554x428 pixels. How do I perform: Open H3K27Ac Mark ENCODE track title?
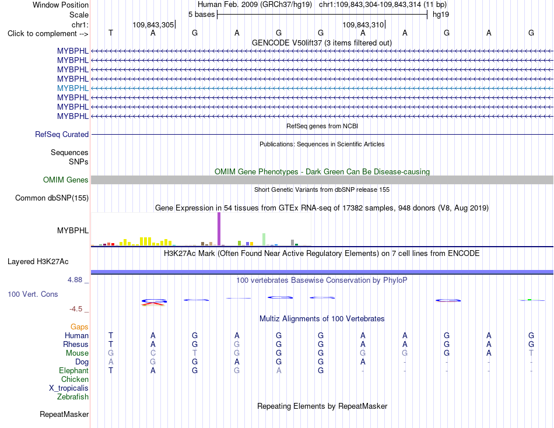point(322,254)
